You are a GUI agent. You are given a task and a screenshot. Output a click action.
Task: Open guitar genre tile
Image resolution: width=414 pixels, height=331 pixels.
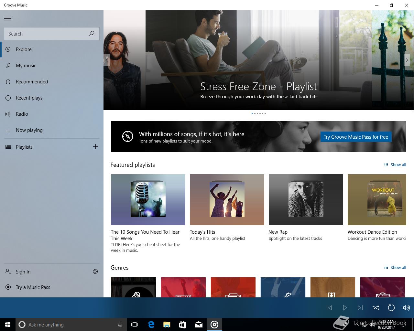click(x=283, y=287)
